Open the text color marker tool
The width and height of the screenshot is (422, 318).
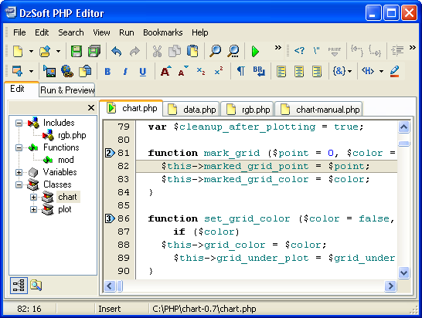click(x=394, y=71)
